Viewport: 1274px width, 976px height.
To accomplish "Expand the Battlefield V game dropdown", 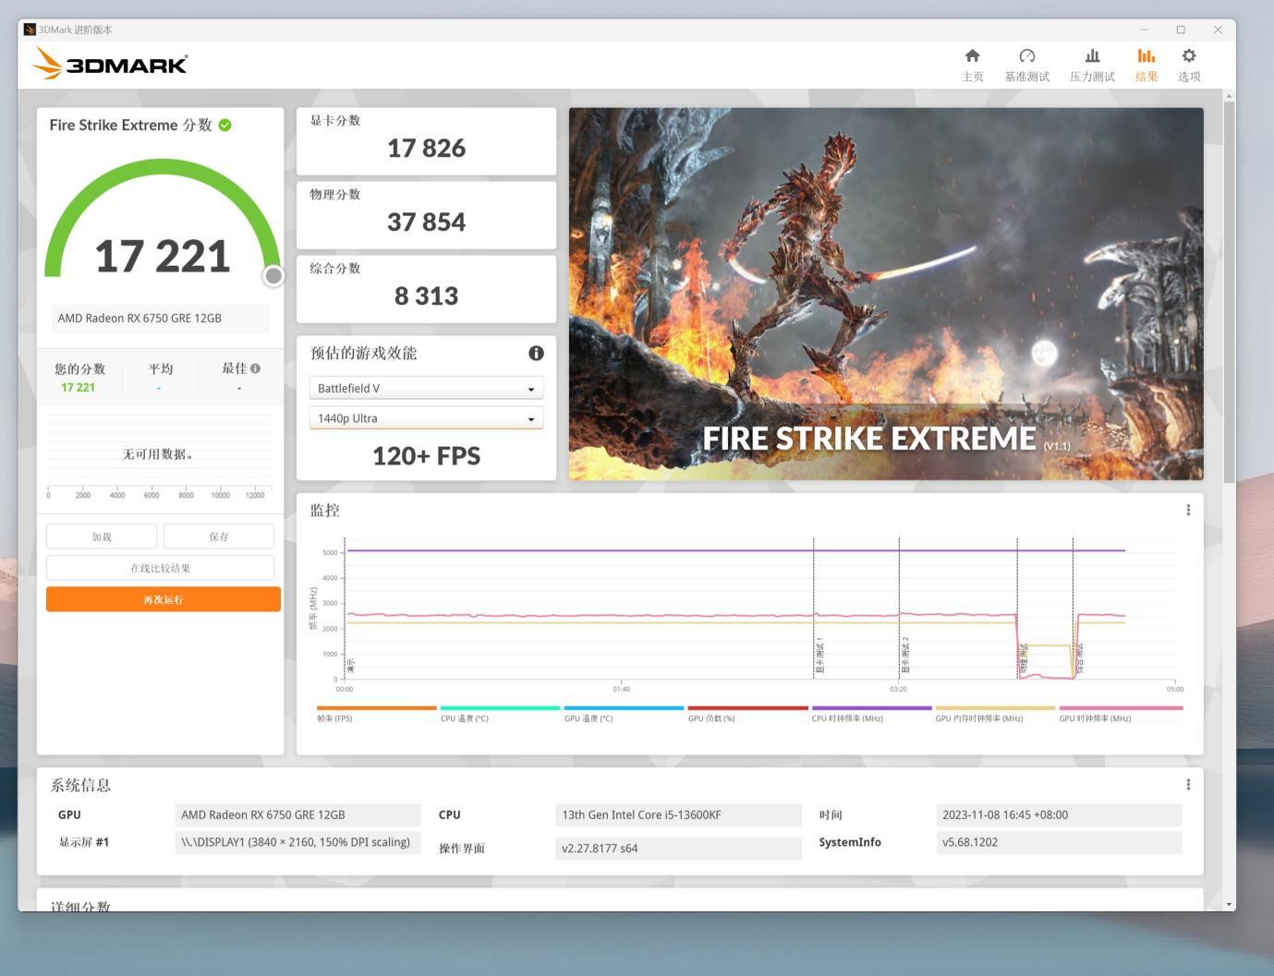I will pos(426,389).
